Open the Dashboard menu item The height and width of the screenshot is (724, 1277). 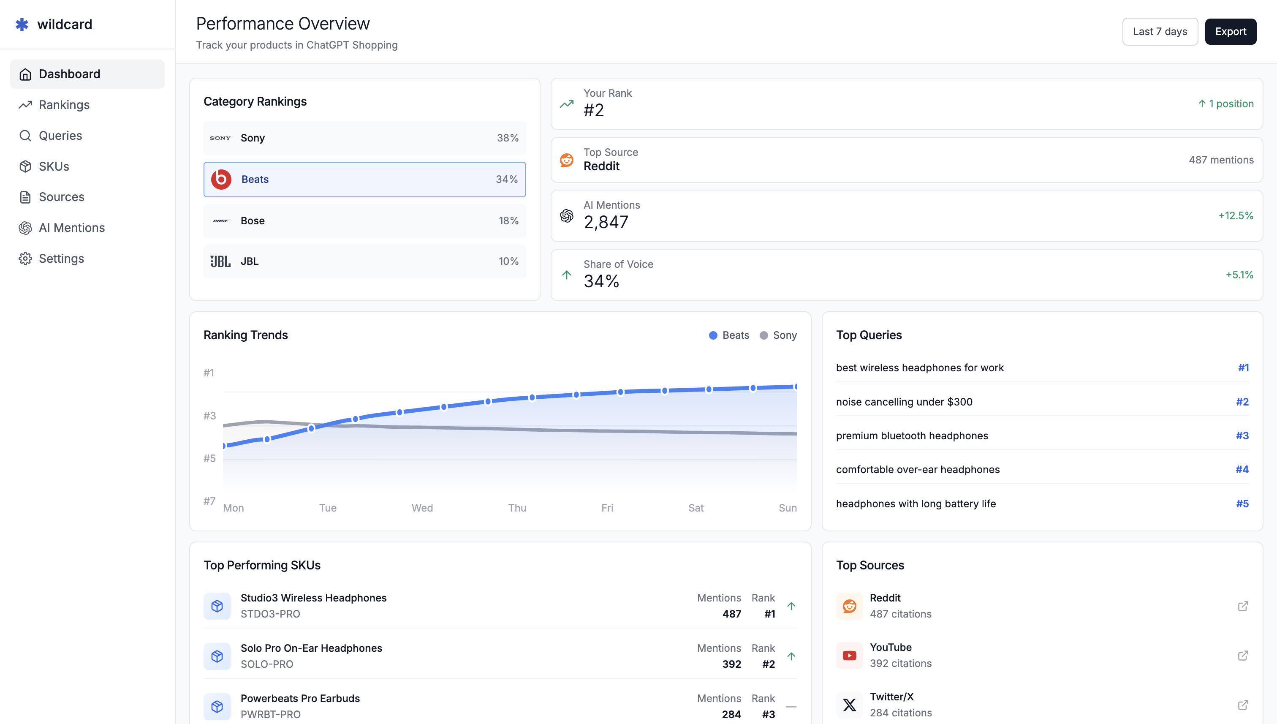(87, 74)
